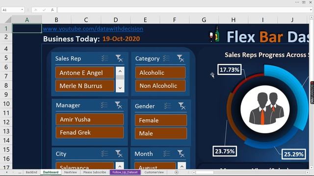Toggle multi-select on Category slicer

tap(166, 58)
